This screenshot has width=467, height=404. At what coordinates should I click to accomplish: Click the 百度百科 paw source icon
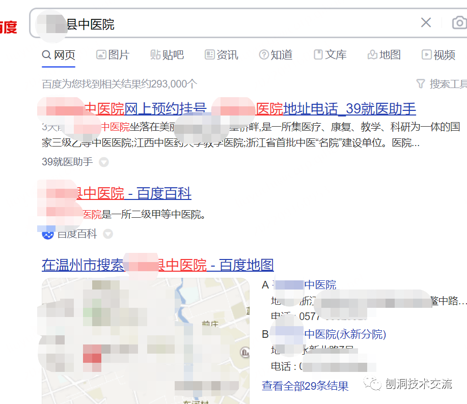pyautogui.click(x=48, y=234)
